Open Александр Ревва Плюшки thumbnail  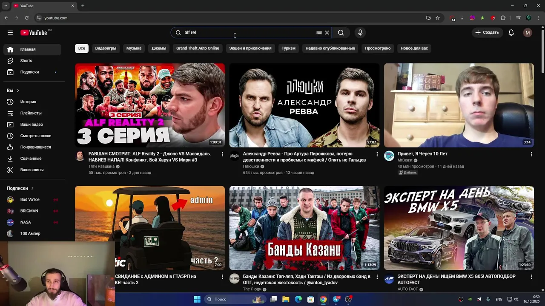[304, 105]
